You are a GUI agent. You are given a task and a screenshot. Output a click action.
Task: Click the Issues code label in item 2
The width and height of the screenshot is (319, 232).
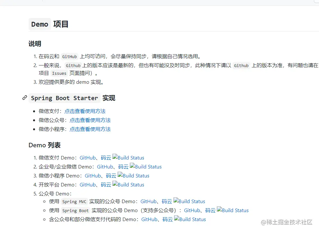click(59, 73)
